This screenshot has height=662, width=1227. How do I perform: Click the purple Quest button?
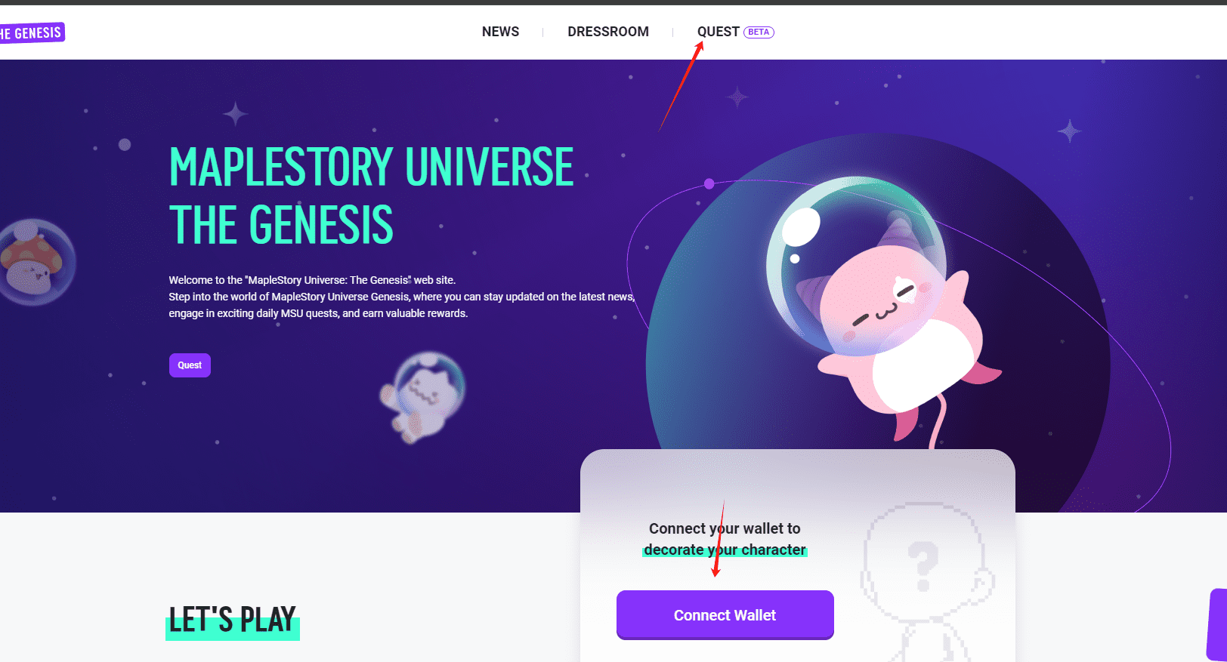pos(190,365)
